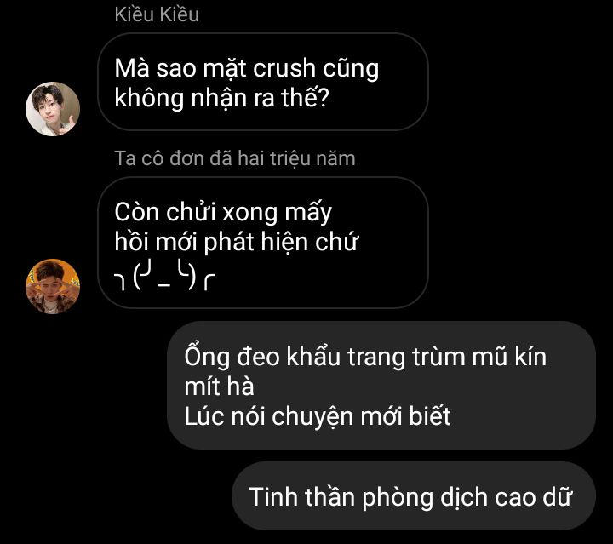Viewport: 613px width, 544px height.
Task: Select the Còn chửi xong mấy hồi message
Action: 263,243
